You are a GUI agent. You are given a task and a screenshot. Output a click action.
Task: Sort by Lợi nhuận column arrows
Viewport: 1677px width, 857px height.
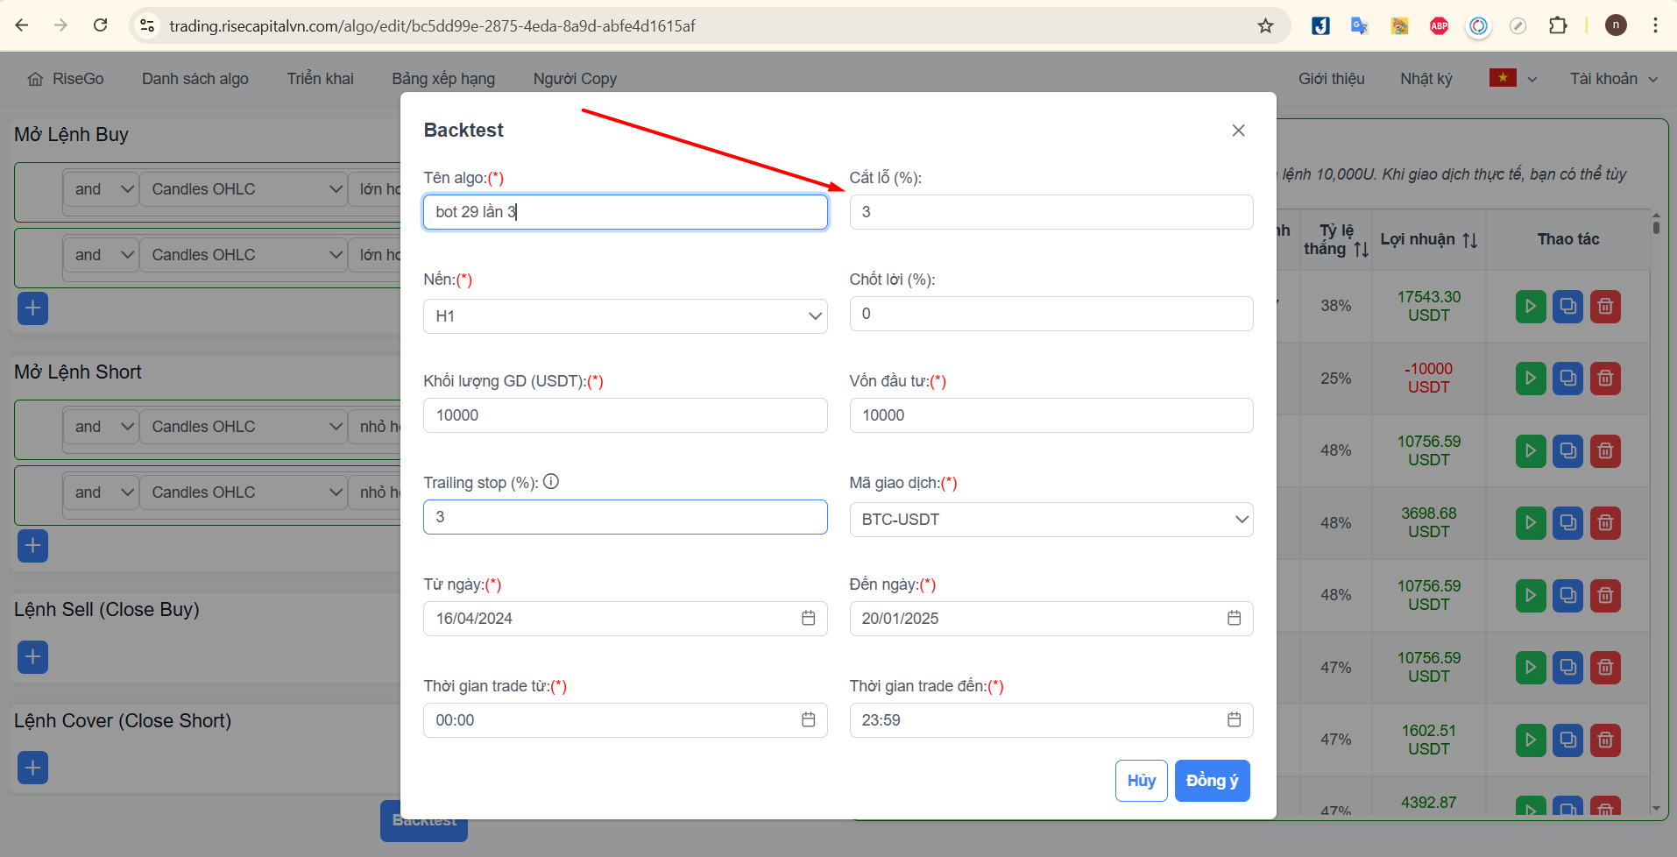pyautogui.click(x=1470, y=240)
